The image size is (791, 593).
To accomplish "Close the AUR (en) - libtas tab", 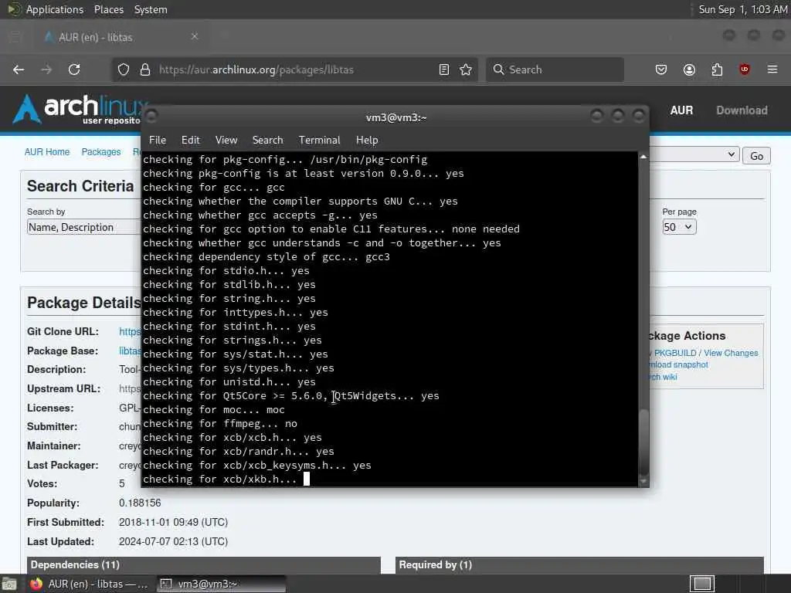I will [x=195, y=36].
